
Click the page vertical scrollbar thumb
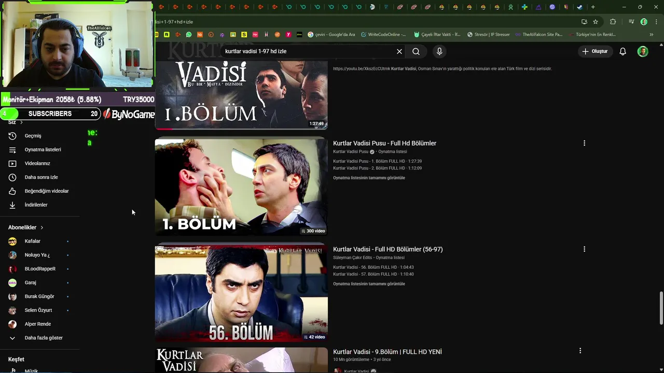pyautogui.click(x=661, y=308)
